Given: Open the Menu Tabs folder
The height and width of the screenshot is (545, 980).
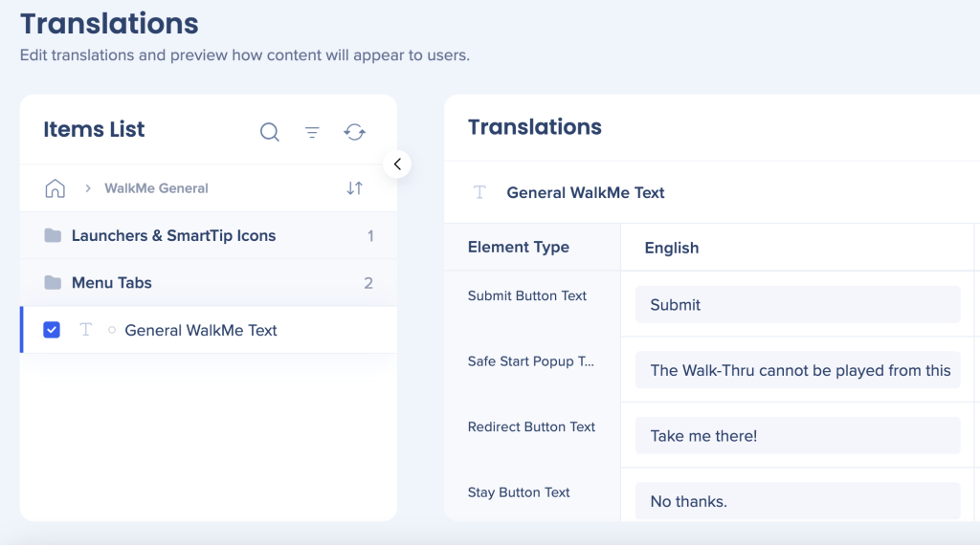Looking at the screenshot, I should pyautogui.click(x=112, y=283).
